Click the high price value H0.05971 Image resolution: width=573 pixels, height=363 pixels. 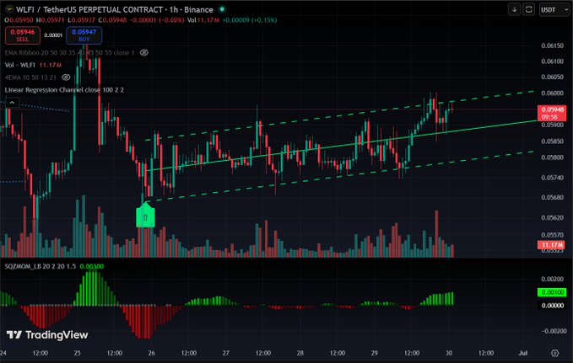(x=51, y=20)
